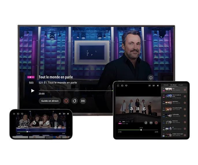This screenshot has height=165, width=198.
Task: Play 'JiC' in tablet list
Action: tap(170, 128)
